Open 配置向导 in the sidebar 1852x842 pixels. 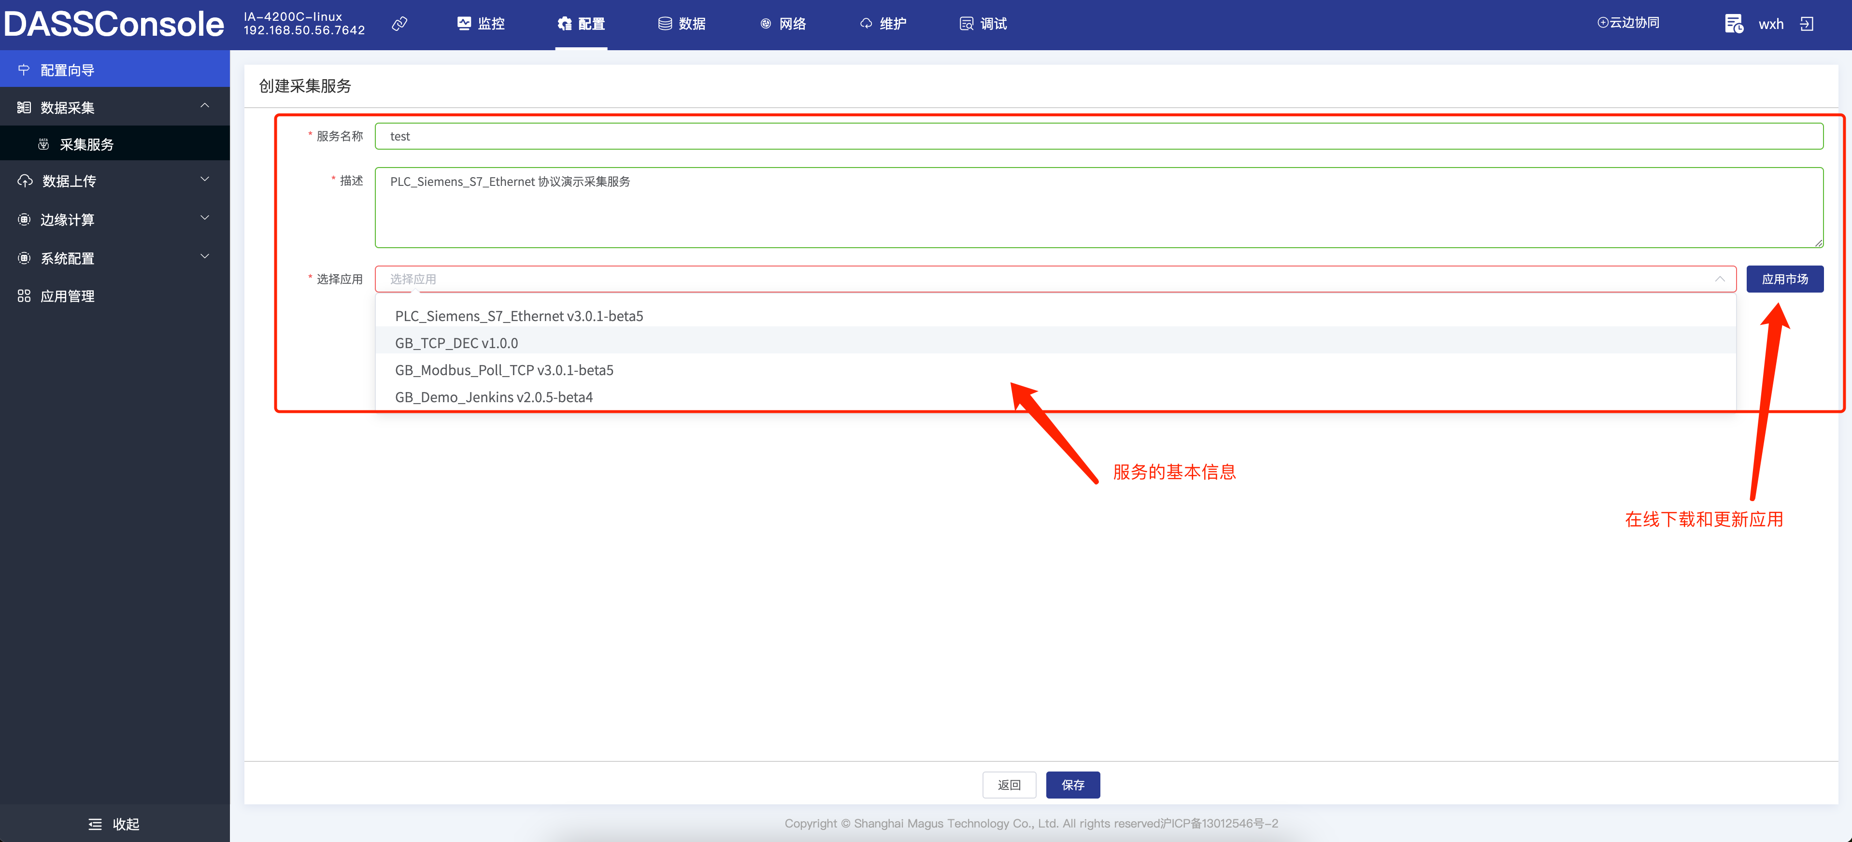coord(115,70)
